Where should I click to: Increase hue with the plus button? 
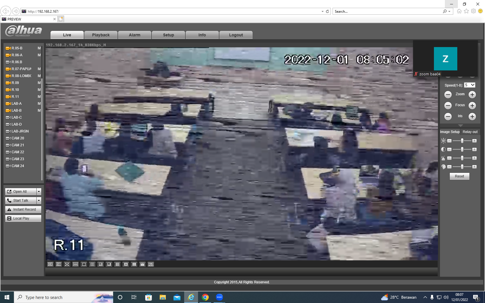click(x=474, y=167)
